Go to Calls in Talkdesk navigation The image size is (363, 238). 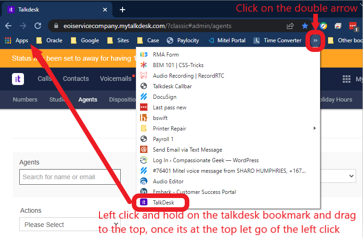(x=44, y=79)
